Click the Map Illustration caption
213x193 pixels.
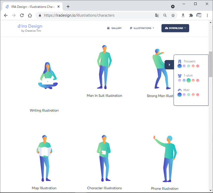point(44,188)
